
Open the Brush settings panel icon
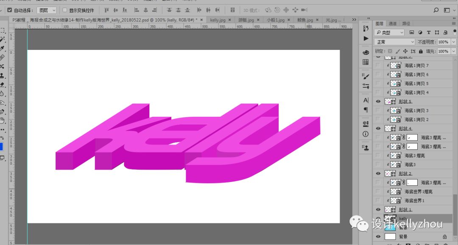click(366, 76)
